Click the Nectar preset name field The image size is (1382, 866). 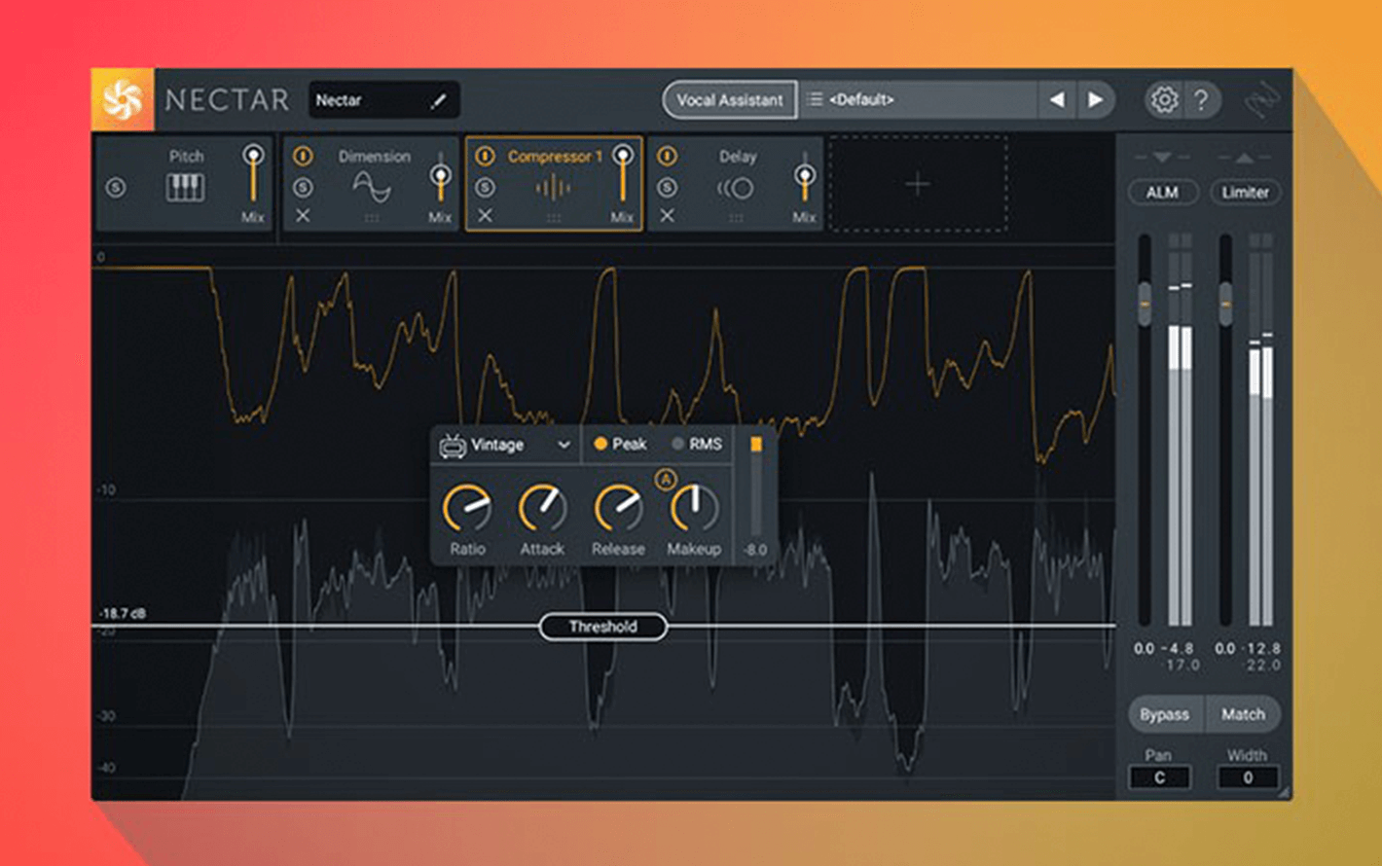click(x=383, y=100)
